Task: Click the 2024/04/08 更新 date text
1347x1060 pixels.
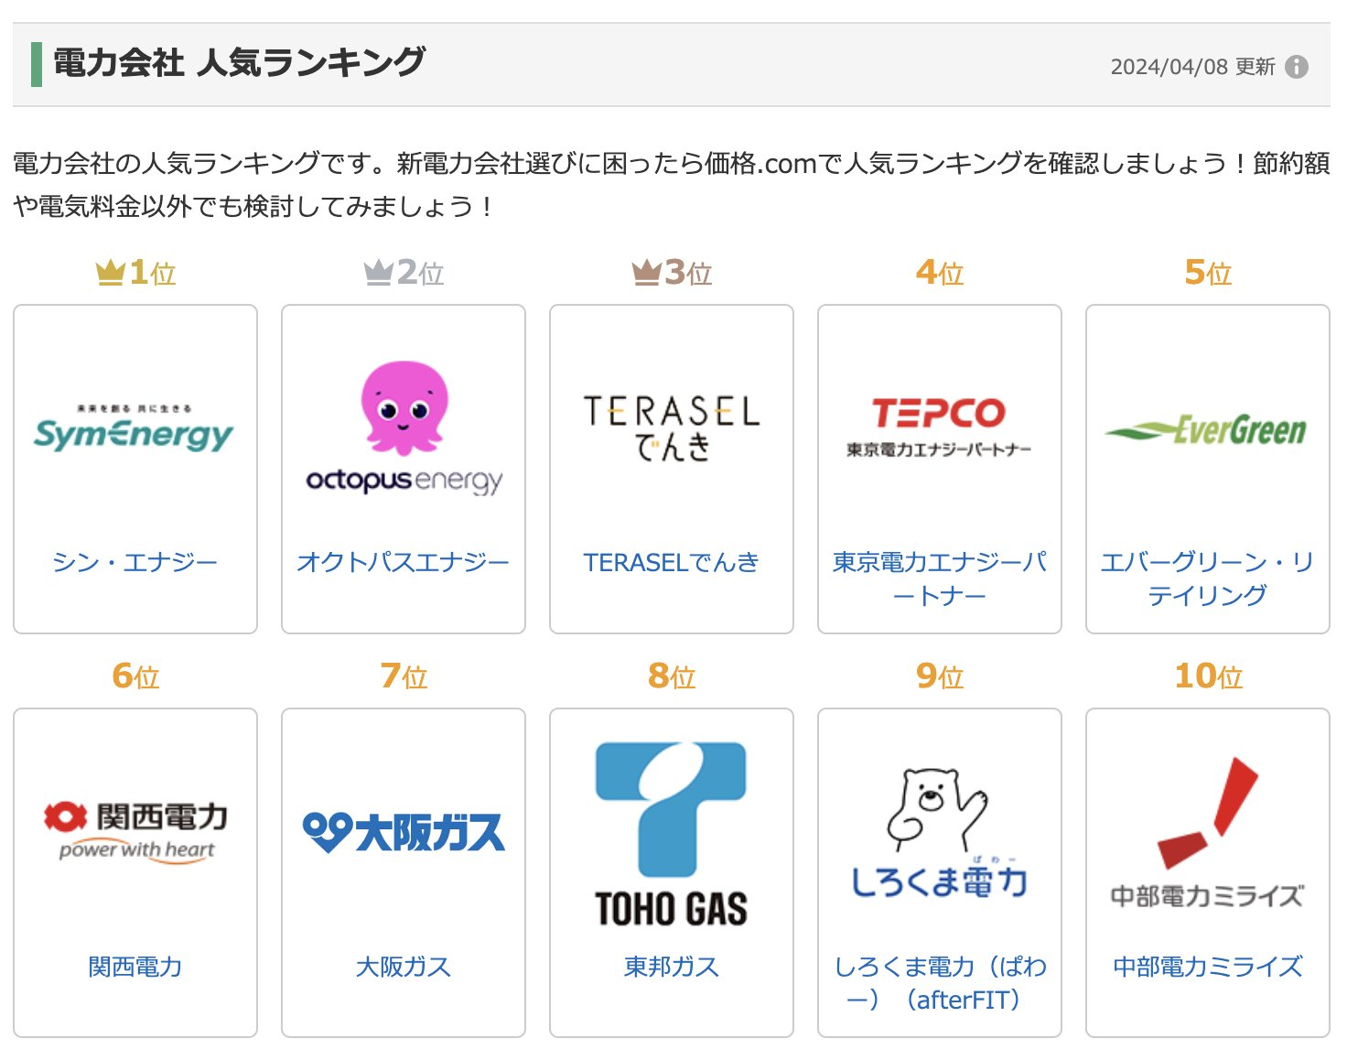Action: pos(1192,67)
